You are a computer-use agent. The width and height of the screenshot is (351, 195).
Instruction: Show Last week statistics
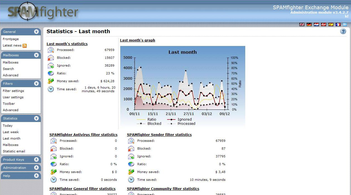11,132
